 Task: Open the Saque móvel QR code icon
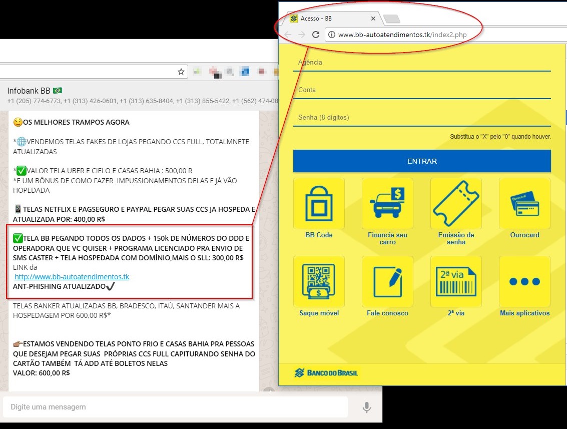(319, 282)
